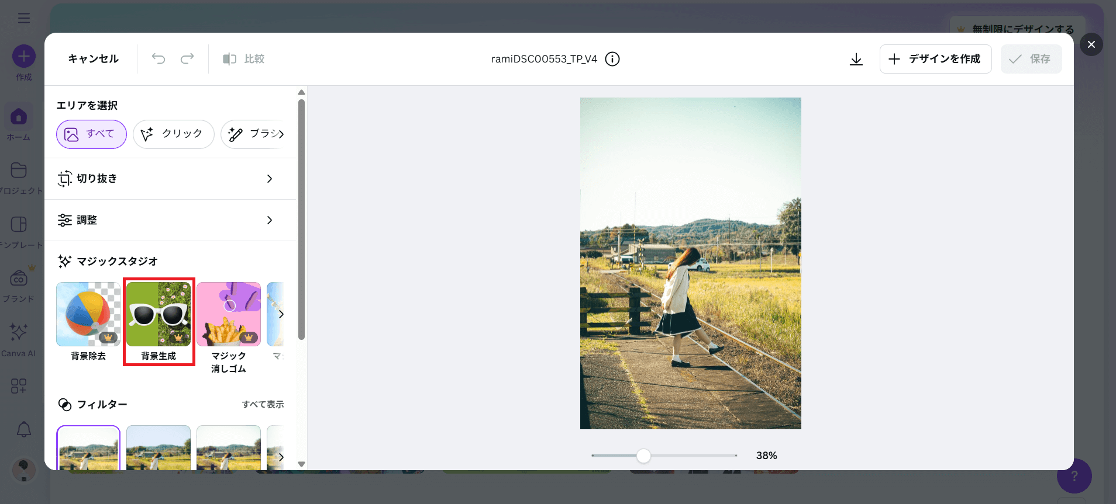Go to ホーム in the sidebar
The width and height of the screenshot is (1116, 504).
[19, 123]
